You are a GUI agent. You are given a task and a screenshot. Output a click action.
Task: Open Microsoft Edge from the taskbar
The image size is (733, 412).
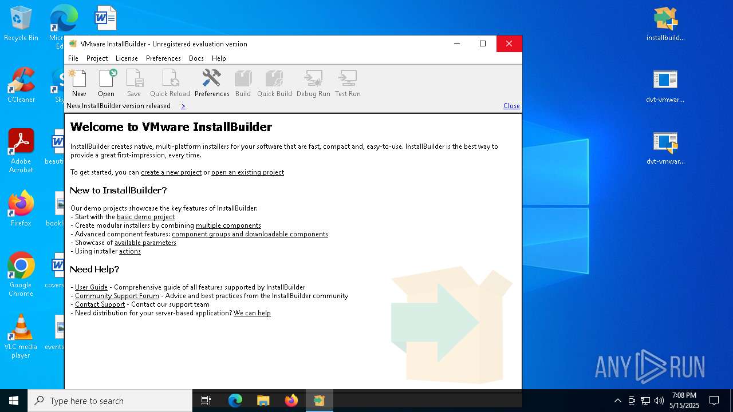(235, 401)
